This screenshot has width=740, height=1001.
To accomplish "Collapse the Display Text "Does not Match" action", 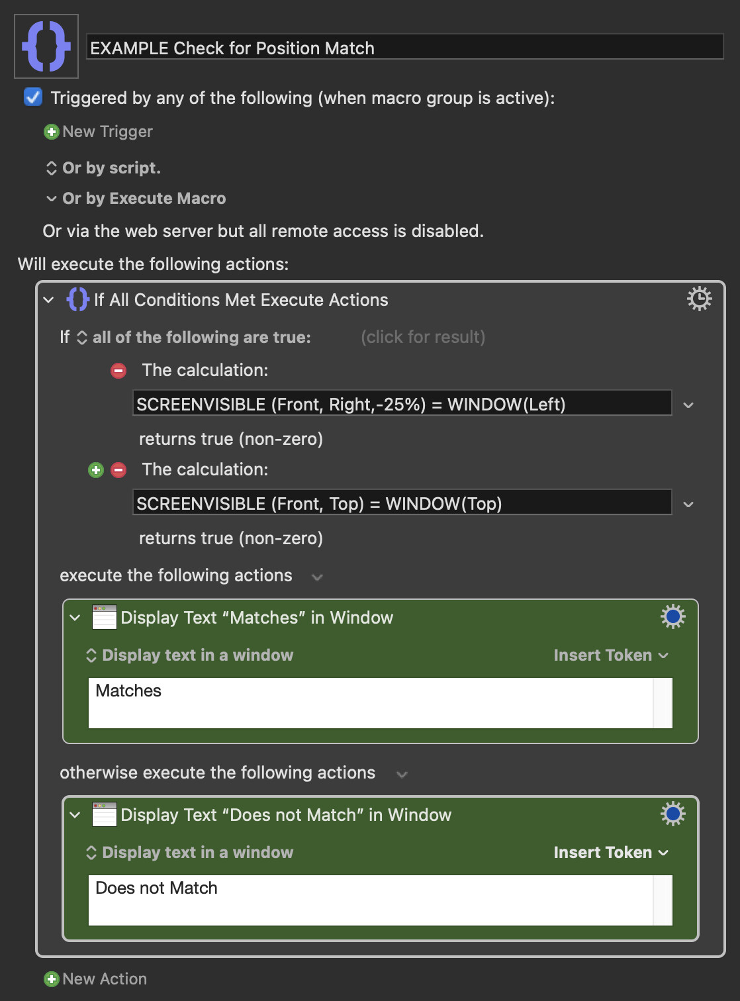I will point(75,815).
